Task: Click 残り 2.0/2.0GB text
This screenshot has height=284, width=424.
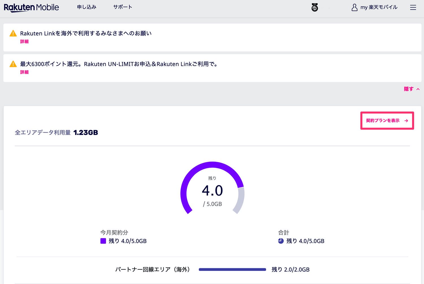Action: [x=291, y=270]
